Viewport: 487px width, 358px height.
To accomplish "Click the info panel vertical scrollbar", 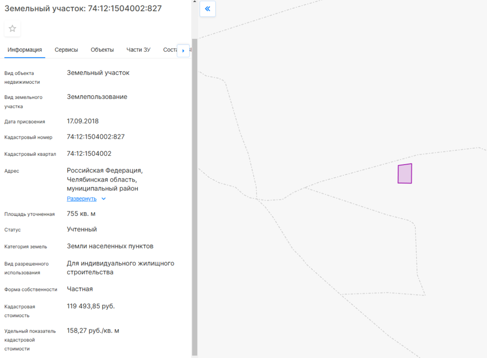I will (x=194, y=195).
